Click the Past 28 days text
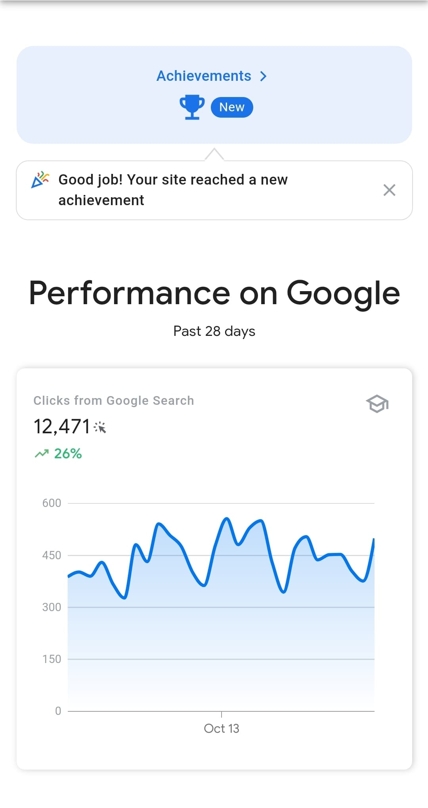Screen dimensions: 428x808 click(214, 331)
